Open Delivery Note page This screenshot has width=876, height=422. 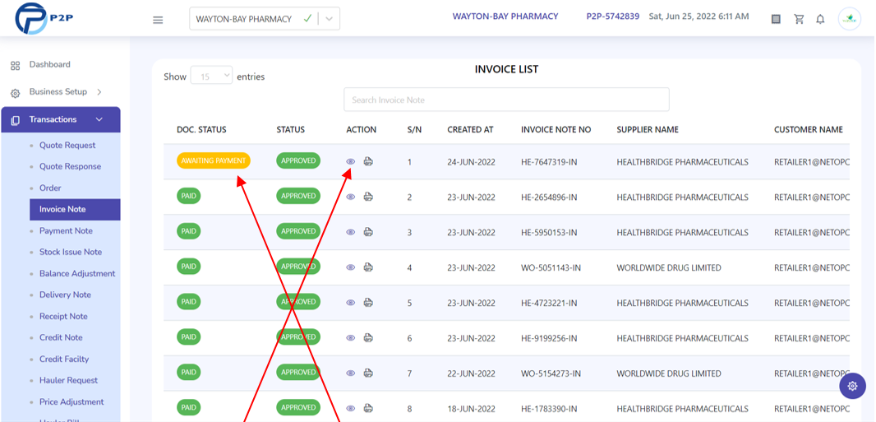65,294
